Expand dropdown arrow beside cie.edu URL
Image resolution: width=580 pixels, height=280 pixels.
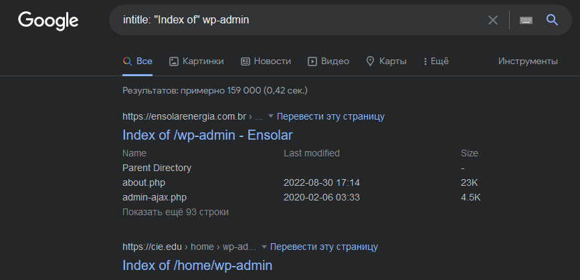[x=264, y=247]
